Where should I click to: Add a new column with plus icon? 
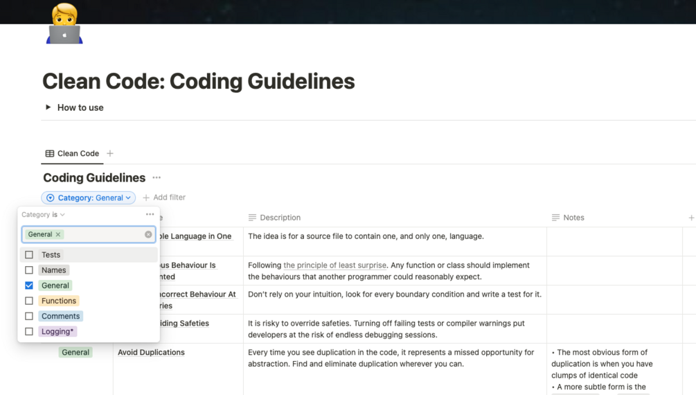click(x=690, y=218)
